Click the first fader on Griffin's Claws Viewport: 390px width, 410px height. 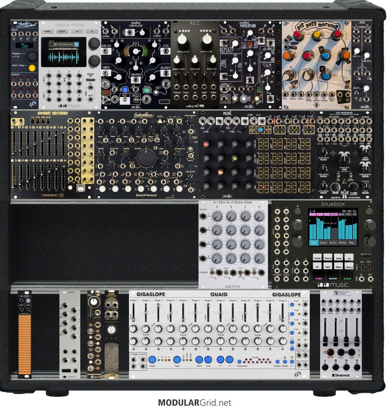[325, 332]
